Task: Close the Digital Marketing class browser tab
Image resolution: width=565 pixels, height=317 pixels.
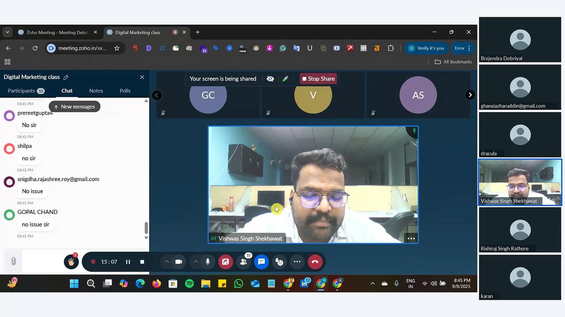Action: click(x=184, y=32)
